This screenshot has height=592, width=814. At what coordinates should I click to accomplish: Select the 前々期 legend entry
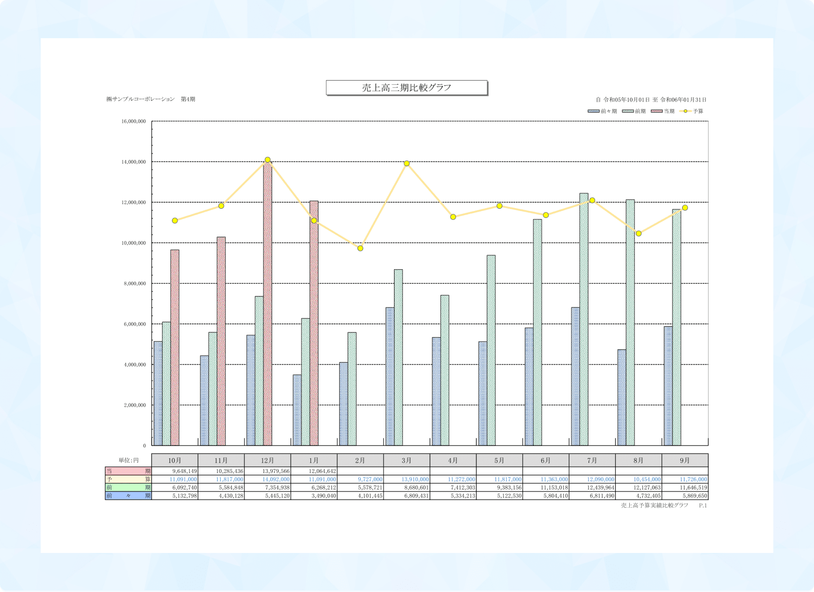pyautogui.click(x=602, y=111)
